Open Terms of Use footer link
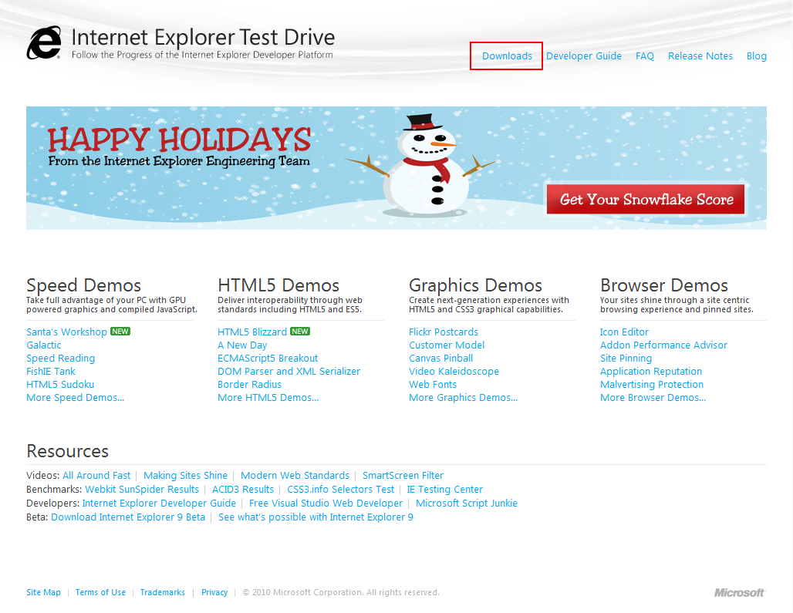Screen dimensions: 793x613 [x=100, y=592]
